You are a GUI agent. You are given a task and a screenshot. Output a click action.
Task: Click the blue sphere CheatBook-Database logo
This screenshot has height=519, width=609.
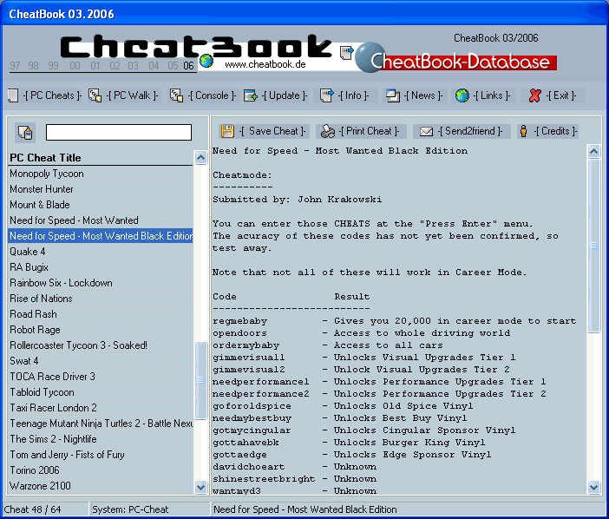[370, 57]
